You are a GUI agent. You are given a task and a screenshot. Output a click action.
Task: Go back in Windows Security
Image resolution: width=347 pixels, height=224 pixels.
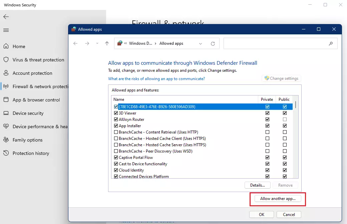click(6, 17)
